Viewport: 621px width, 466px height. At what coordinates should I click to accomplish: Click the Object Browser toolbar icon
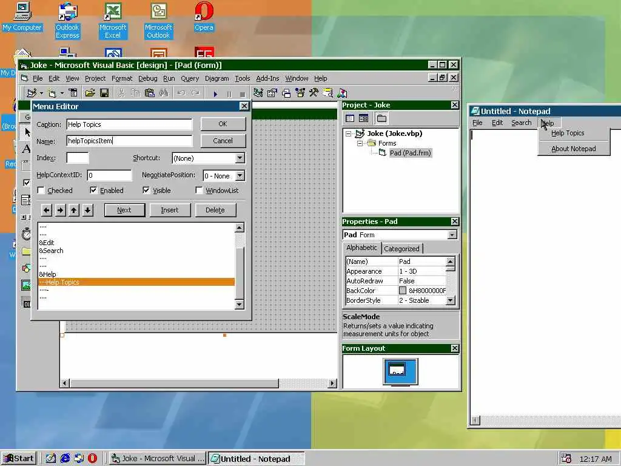click(x=300, y=93)
